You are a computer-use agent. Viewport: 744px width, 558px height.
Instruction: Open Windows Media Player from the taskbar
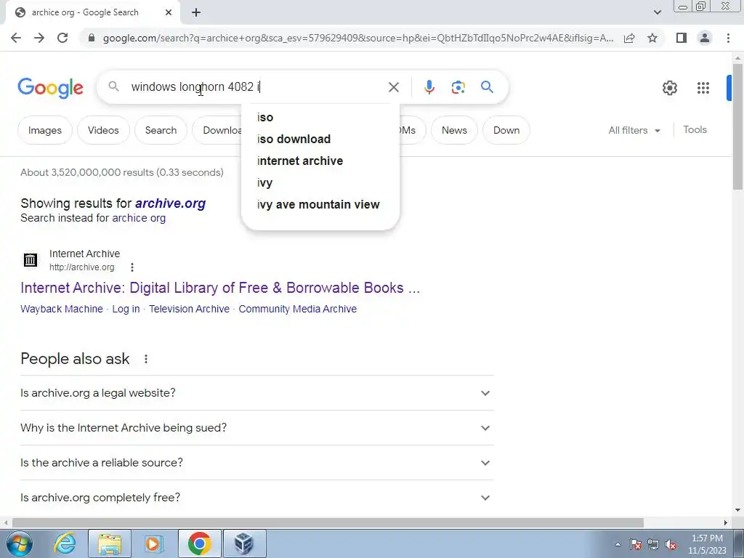point(153,543)
